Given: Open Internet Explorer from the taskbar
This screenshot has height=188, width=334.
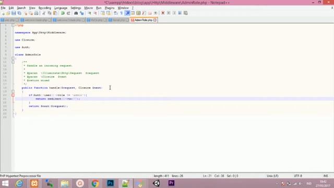Looking at the screenshot, I should point(19,183).
